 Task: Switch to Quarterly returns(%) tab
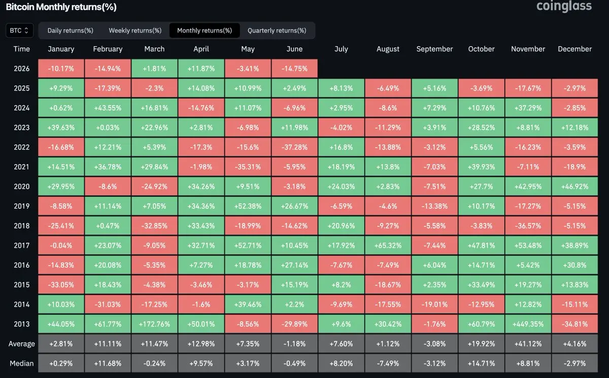tap(277, 30)
